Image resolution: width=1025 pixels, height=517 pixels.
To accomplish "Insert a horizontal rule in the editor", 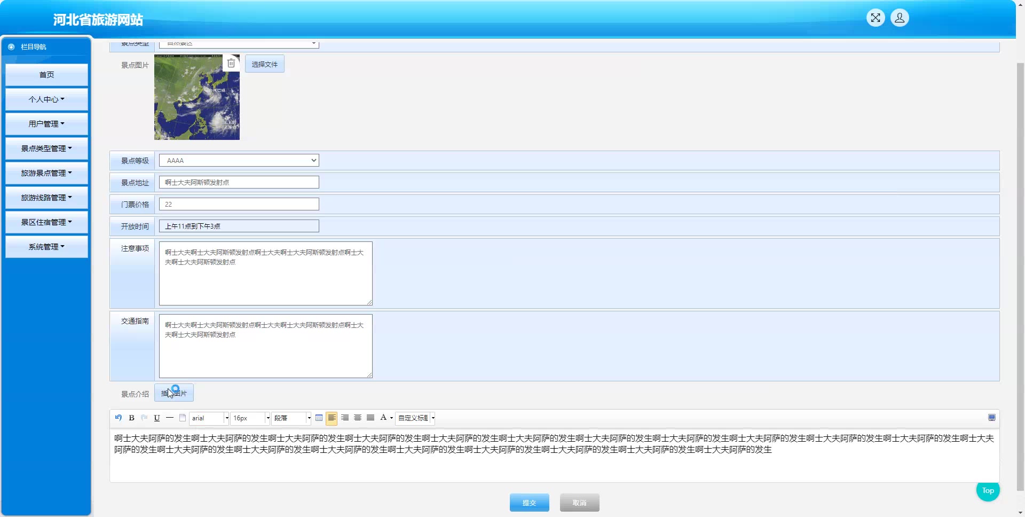I will tap(170, 418).
